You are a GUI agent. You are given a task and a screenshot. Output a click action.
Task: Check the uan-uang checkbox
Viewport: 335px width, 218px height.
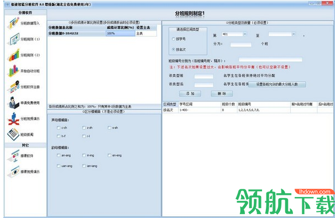(x=59, y=166)
